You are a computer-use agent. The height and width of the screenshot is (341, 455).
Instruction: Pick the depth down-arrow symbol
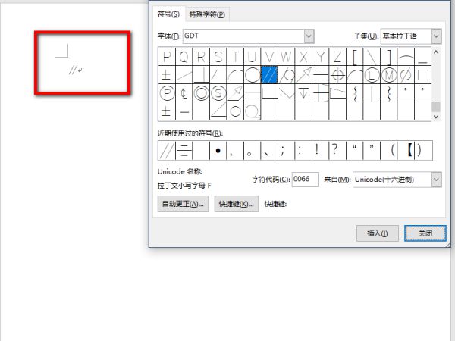[x=303, y=92]
